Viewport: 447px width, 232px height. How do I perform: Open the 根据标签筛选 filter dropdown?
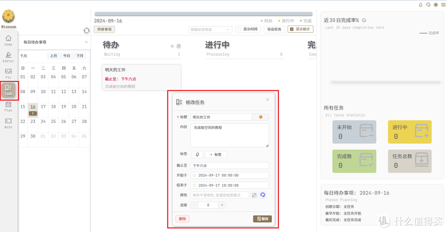210,29
